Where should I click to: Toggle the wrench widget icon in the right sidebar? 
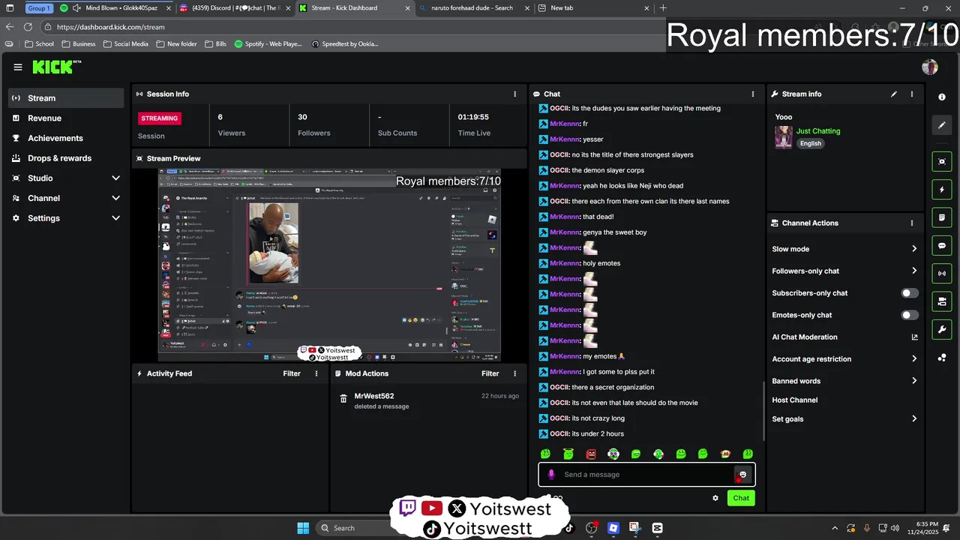click(942, 329)
